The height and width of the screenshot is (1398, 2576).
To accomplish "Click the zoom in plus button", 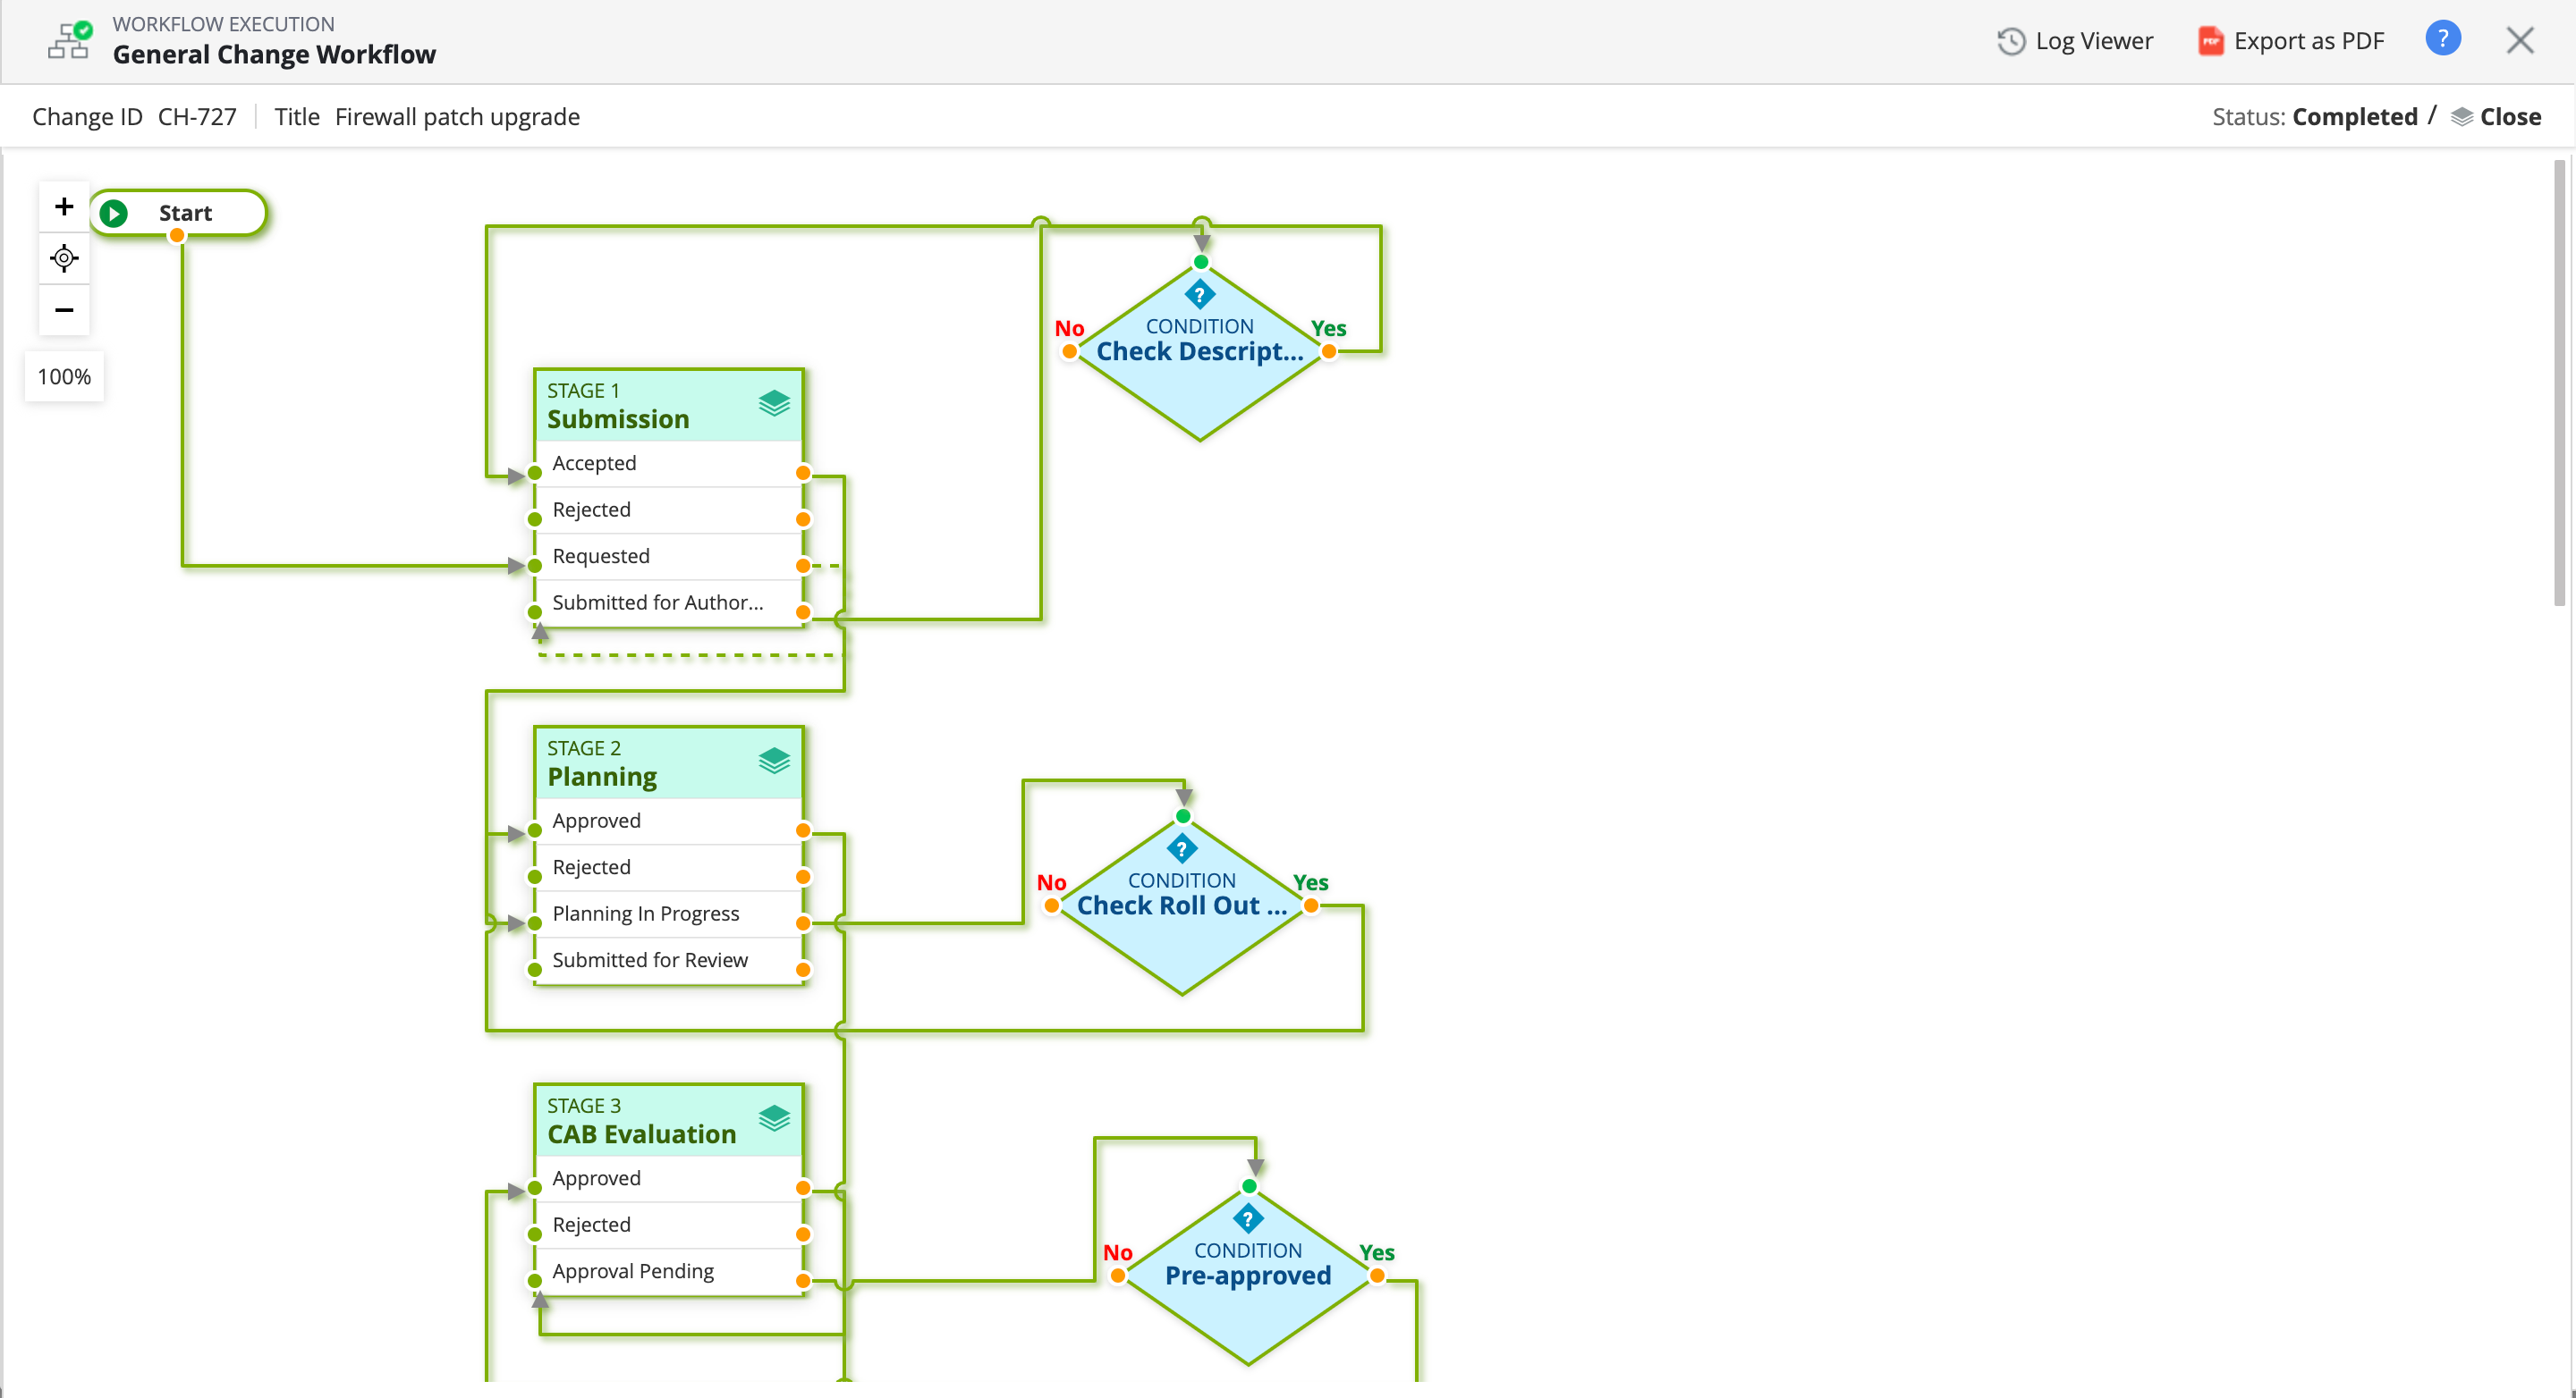I will pyautogui.click(x=64, y=206).
